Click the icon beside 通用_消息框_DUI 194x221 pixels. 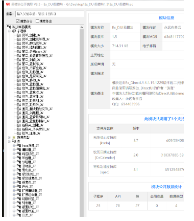19,113
